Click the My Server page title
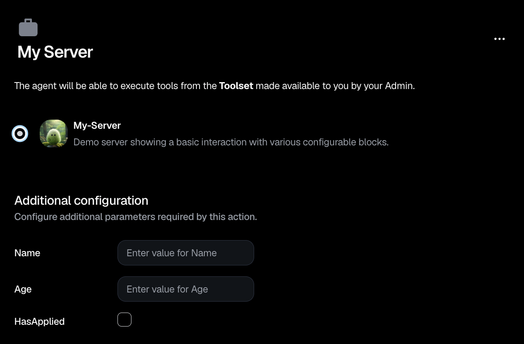 [x=55, y=52]
